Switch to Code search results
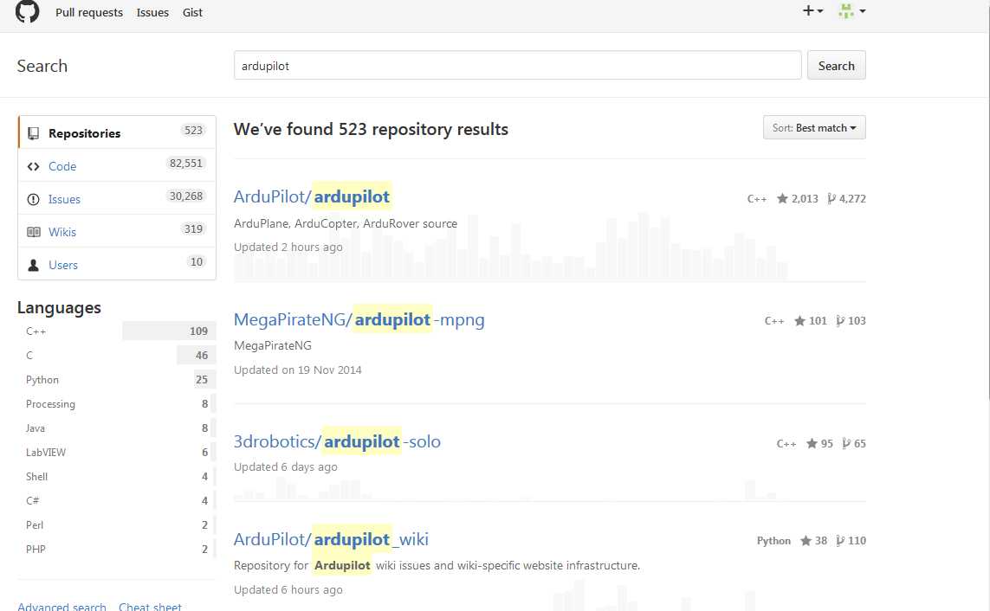 [117, 166]
